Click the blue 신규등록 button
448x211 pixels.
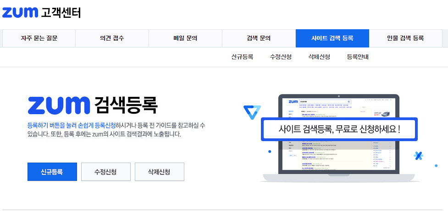click(x=52, y=172)
